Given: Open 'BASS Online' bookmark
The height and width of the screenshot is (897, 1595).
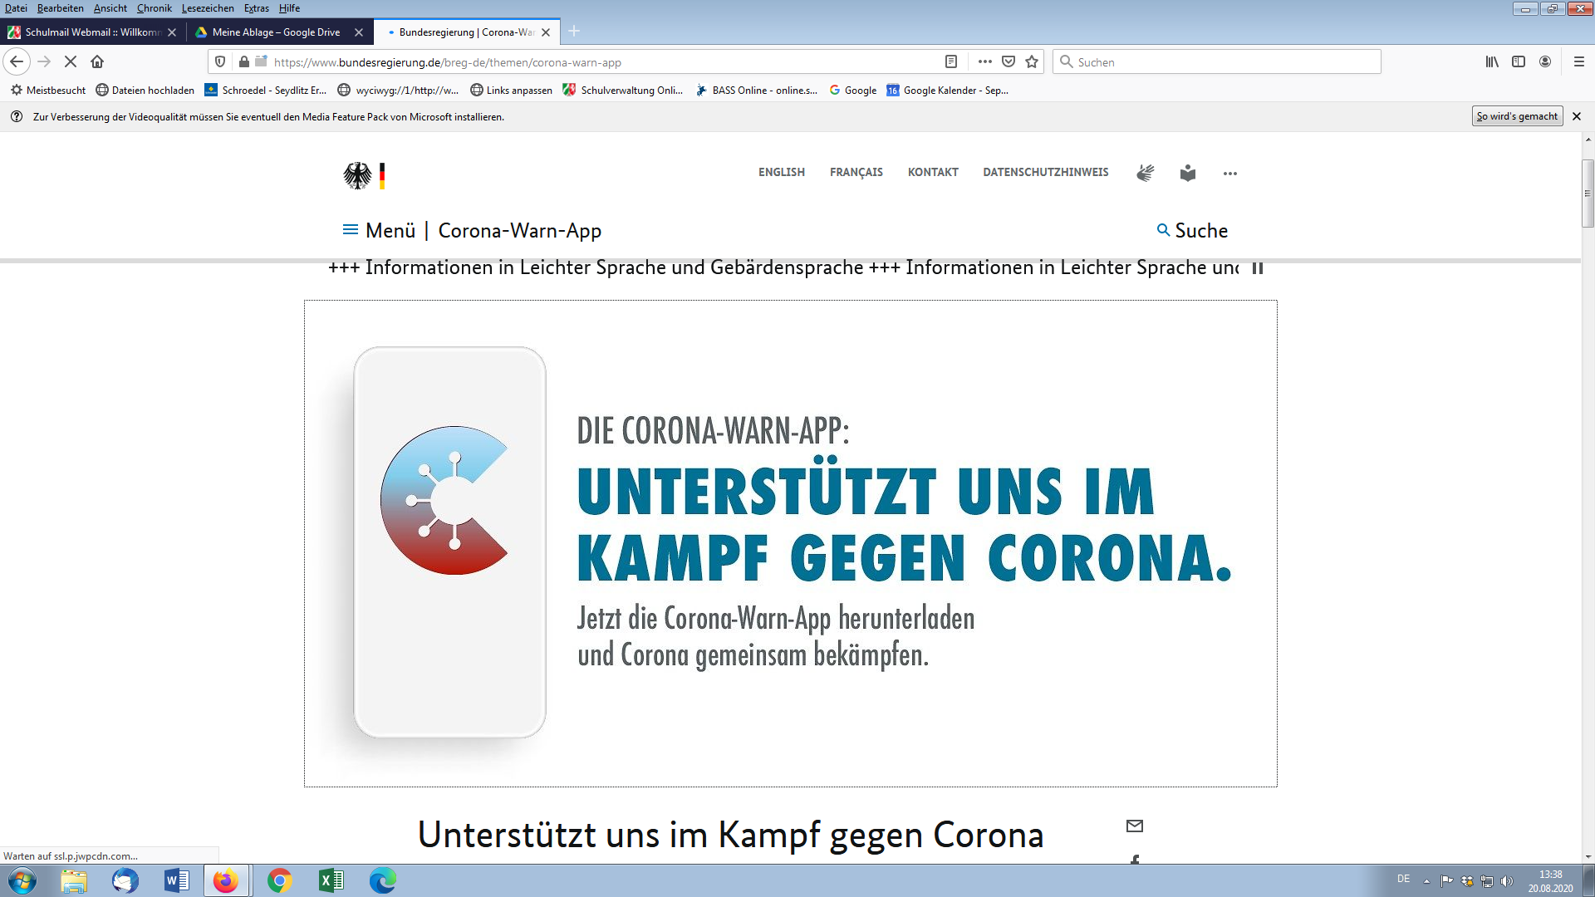Looking at the screenshot, I should 757,91.
